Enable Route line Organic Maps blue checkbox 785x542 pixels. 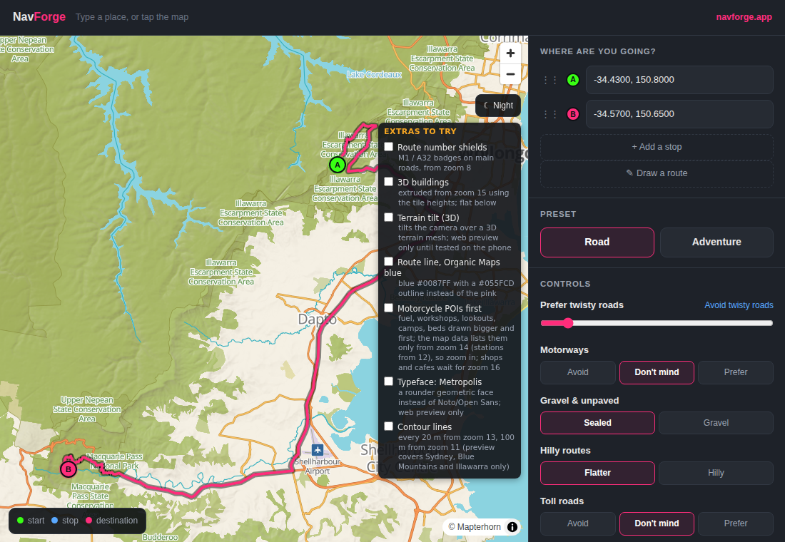388,262
